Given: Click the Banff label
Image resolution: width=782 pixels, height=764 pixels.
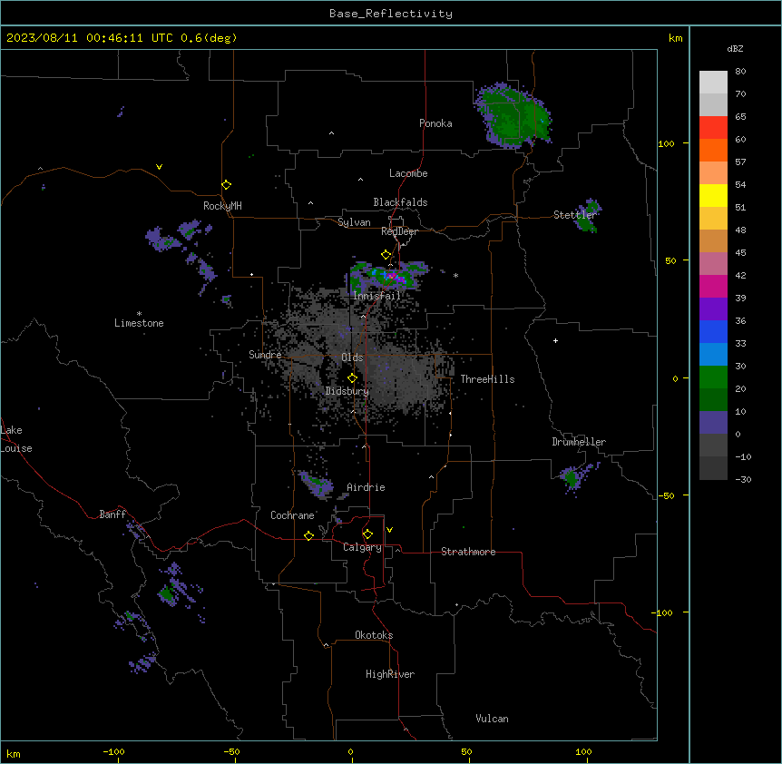Looking at the screenshot, I should click(112, 514).
